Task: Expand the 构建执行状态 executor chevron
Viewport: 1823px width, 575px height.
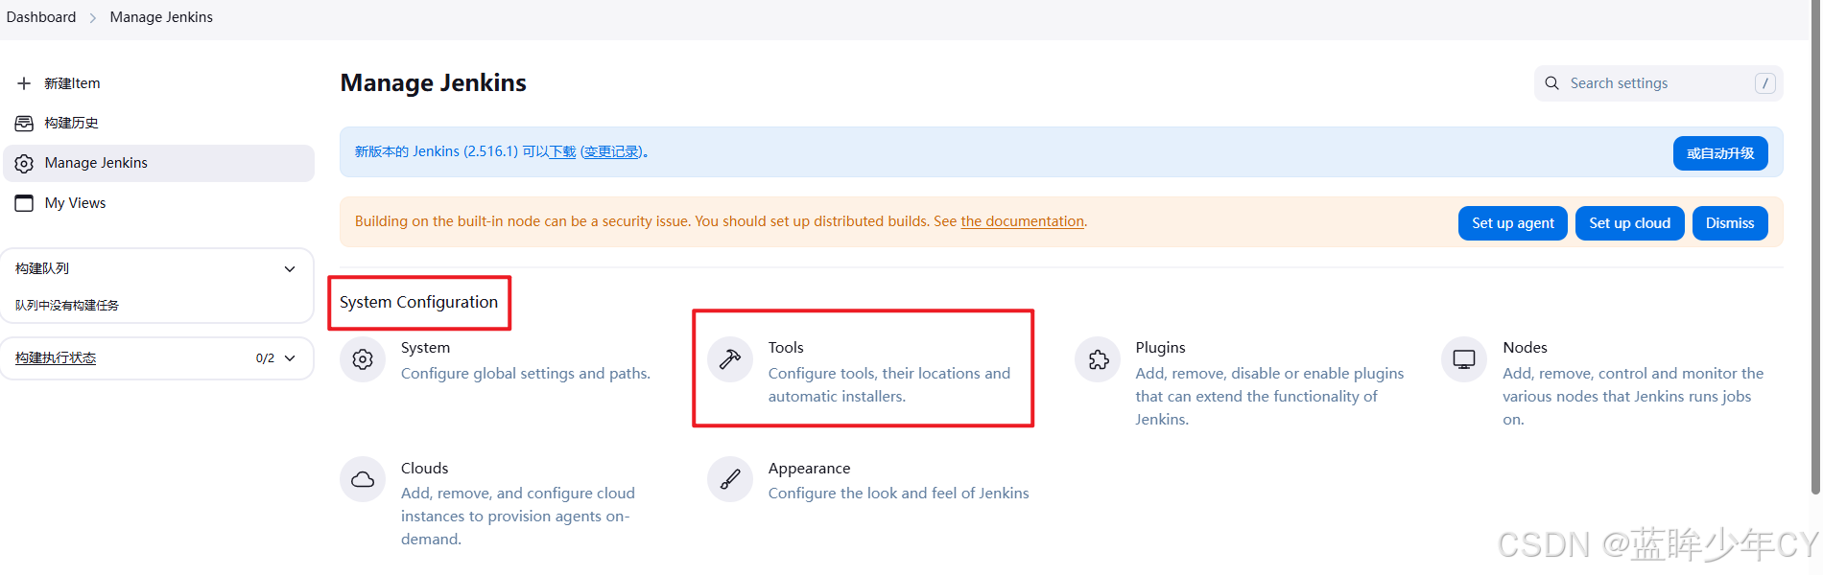Action: click(290, 358)
